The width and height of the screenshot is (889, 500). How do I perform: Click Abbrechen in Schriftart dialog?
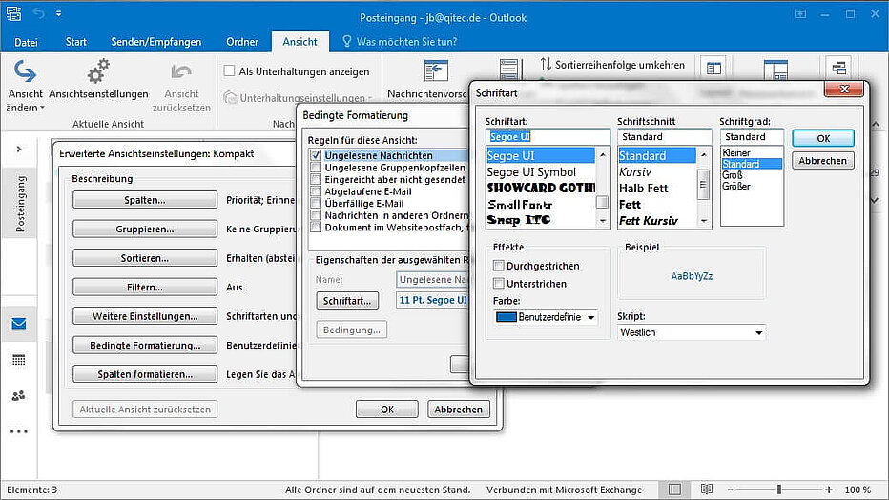[822, 161]
